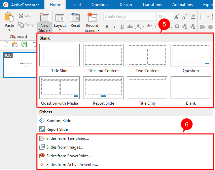The image size is (215, 170).
Task: Select the Two Content layout
Action: tap(147, 55)
